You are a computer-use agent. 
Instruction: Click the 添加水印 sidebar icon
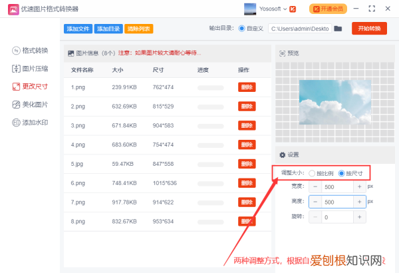tap(16, 123)
